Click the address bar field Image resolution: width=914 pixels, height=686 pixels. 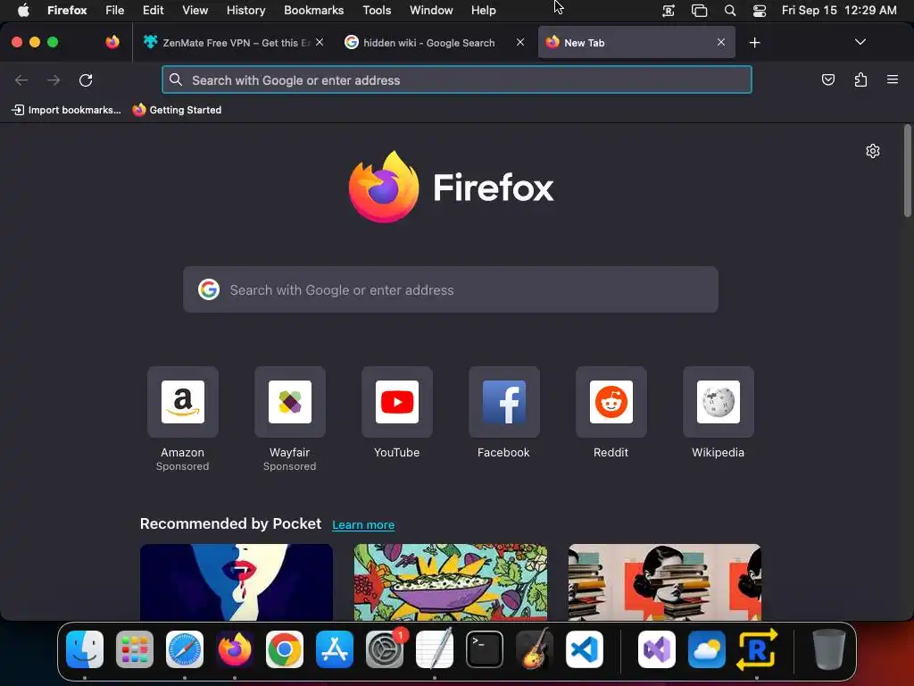[457, 79]
